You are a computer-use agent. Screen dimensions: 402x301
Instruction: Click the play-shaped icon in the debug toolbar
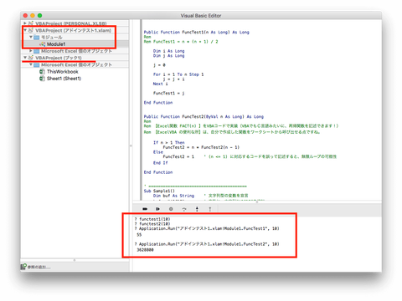[x=157, y=209]
